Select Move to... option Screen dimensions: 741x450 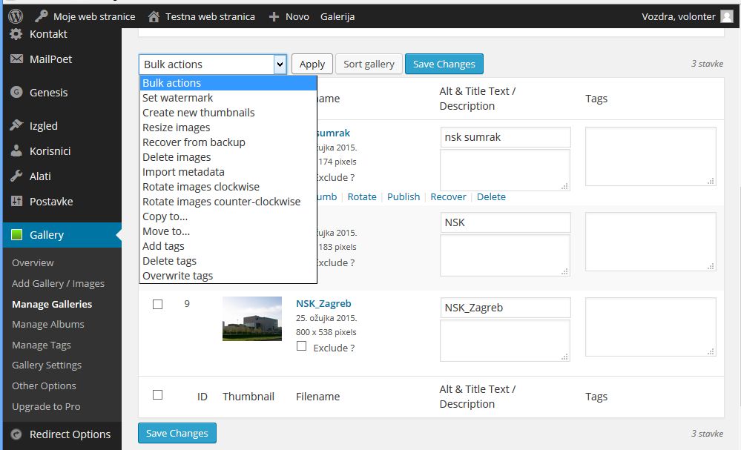(x=228, y=231)
